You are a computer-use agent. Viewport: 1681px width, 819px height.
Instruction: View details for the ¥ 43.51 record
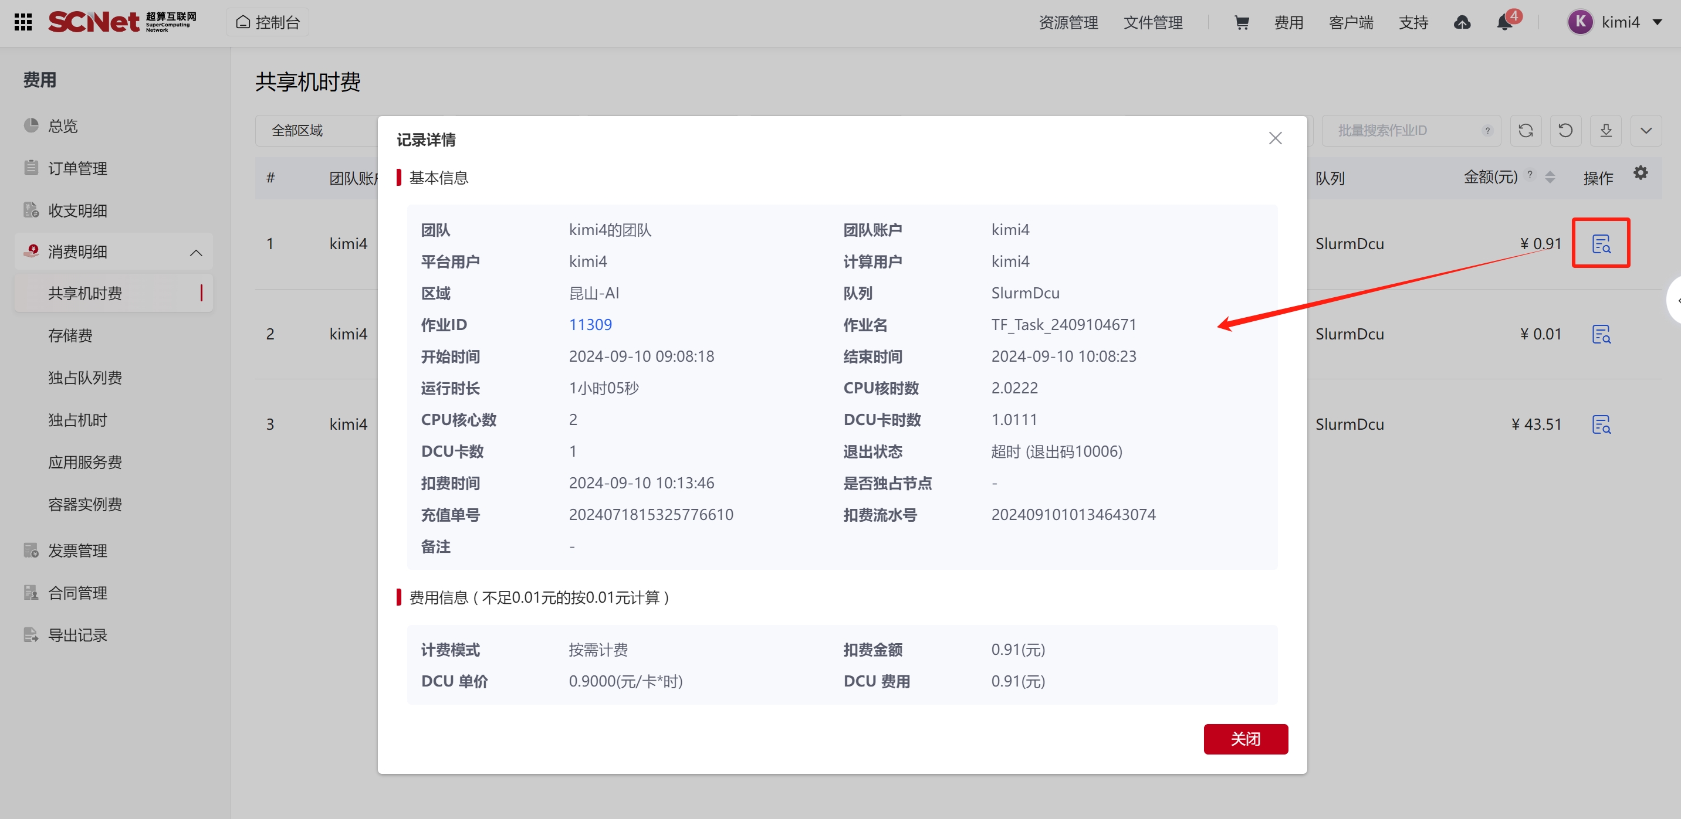(1601, 424)
